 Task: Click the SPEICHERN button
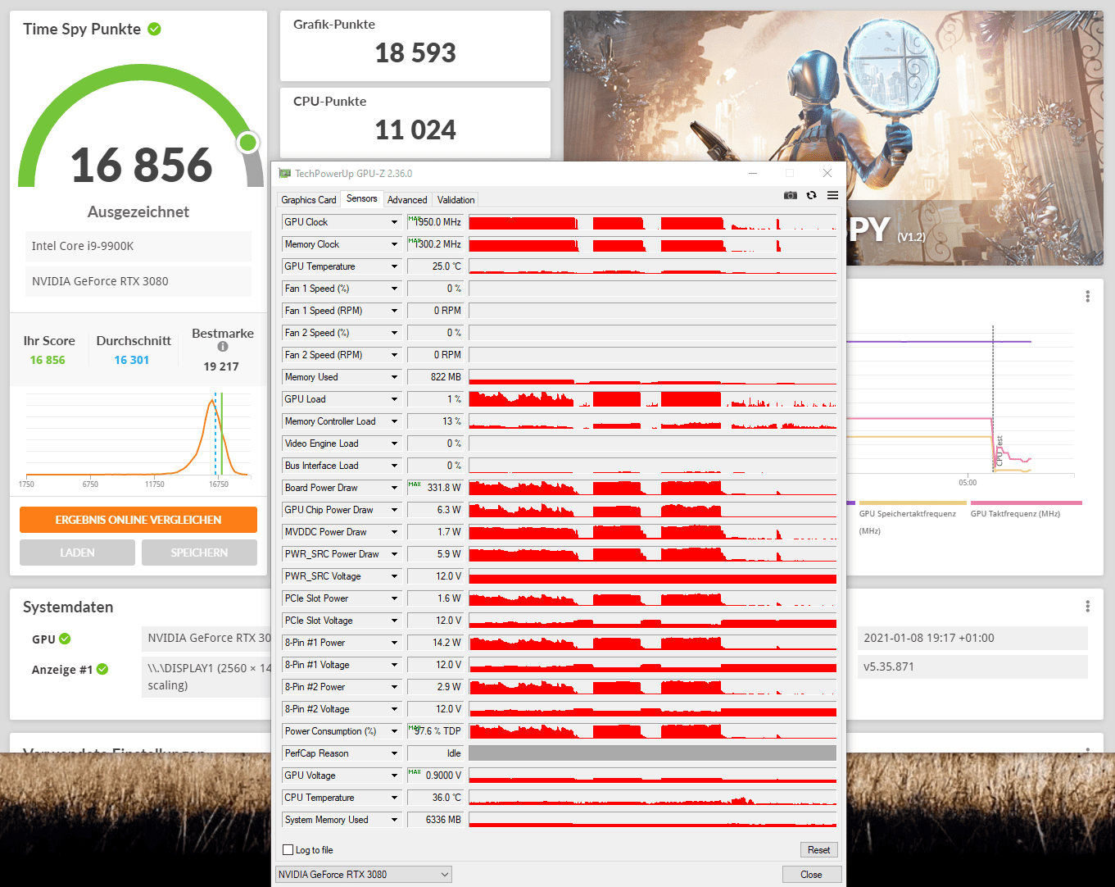click(199, 553)
